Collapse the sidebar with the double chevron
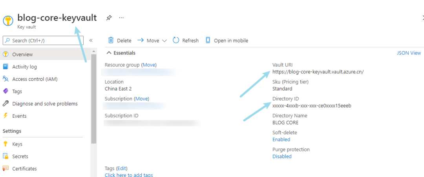The height and width of the screenshot is (177, 424). pos(91,40)
